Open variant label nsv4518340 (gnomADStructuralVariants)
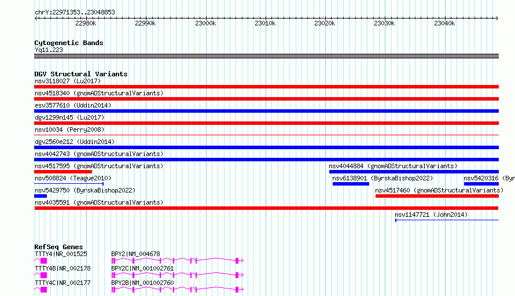 99,93
